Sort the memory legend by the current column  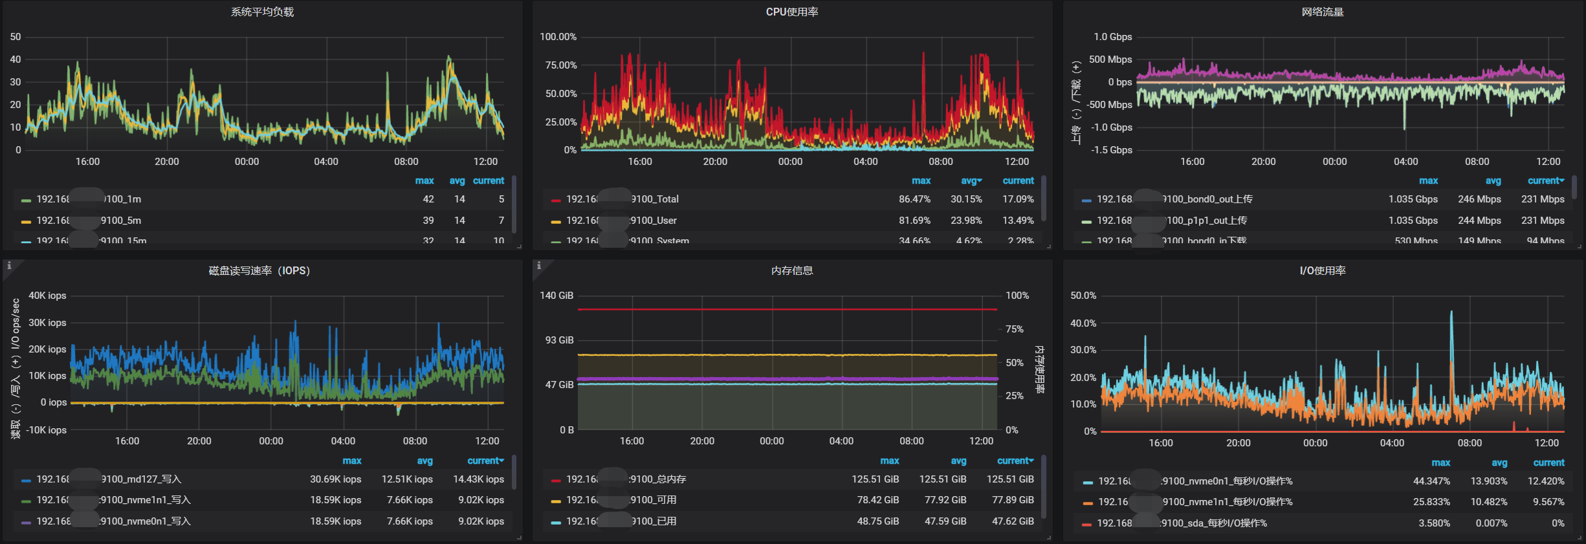point(1015,461)
